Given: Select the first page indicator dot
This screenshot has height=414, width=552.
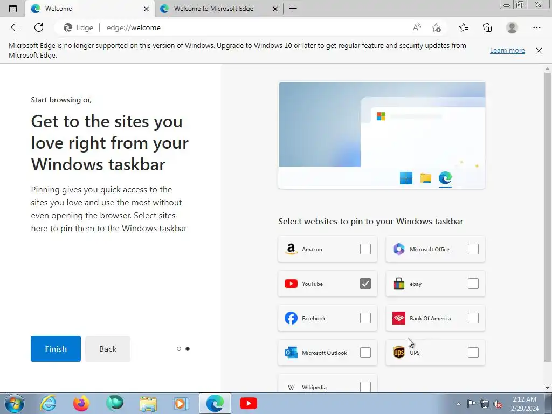Looking at the screenshot, I should pyautogui.click(x=179, y=349).
